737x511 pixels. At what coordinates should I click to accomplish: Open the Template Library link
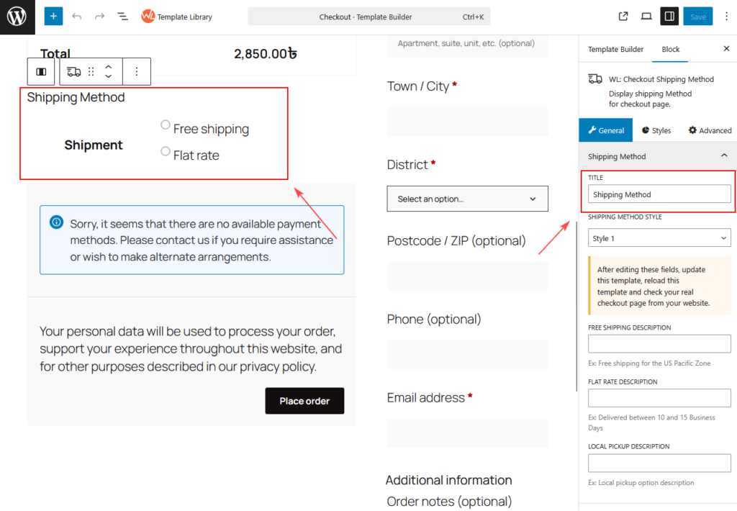tap(177, 16)
